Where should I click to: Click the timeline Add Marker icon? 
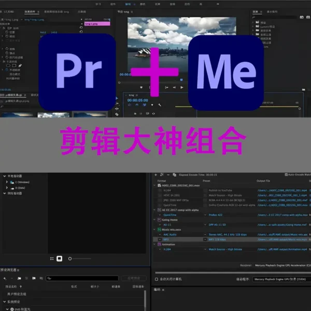coord(152,105)
